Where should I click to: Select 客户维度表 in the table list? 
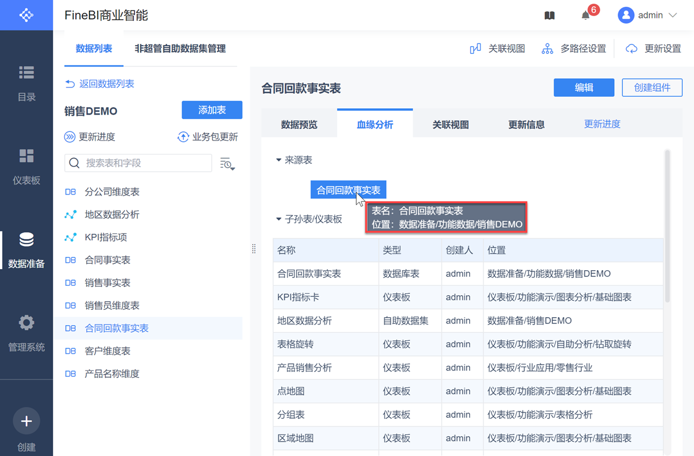tap(148, 351)
